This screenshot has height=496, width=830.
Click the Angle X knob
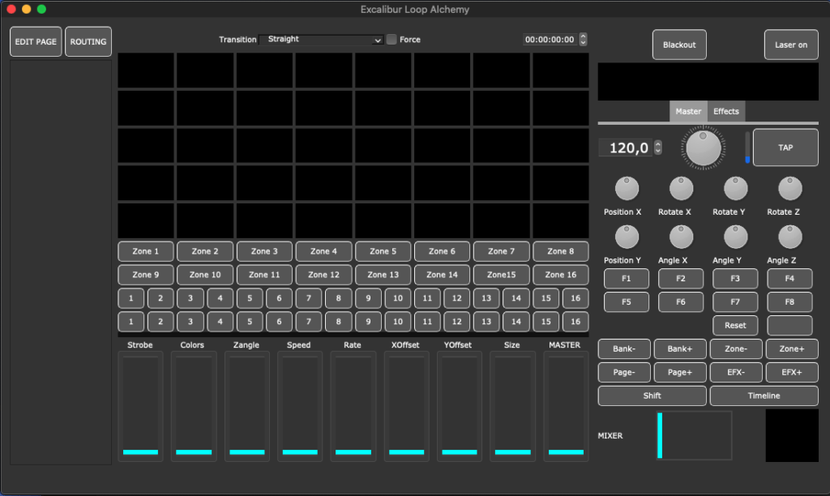(x=681, y=237)
